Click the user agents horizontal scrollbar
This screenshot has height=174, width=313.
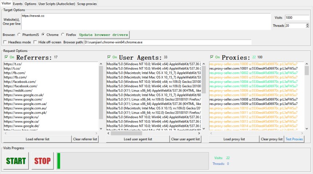click(x=153, y=133)
